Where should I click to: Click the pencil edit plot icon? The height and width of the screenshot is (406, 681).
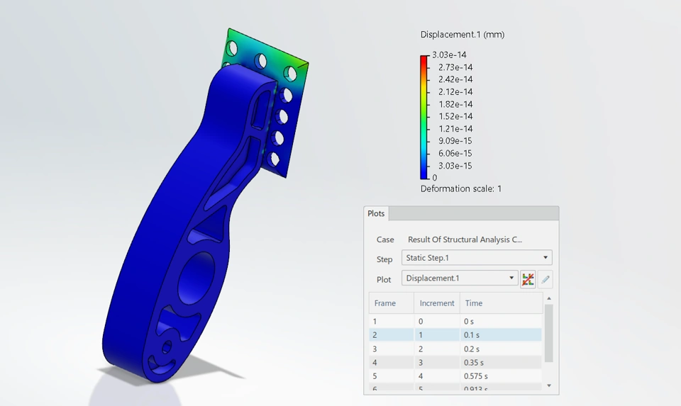546,279
